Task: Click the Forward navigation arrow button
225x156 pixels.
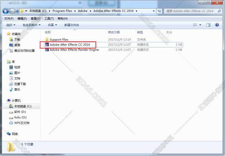Action: (x=12, y=11)
